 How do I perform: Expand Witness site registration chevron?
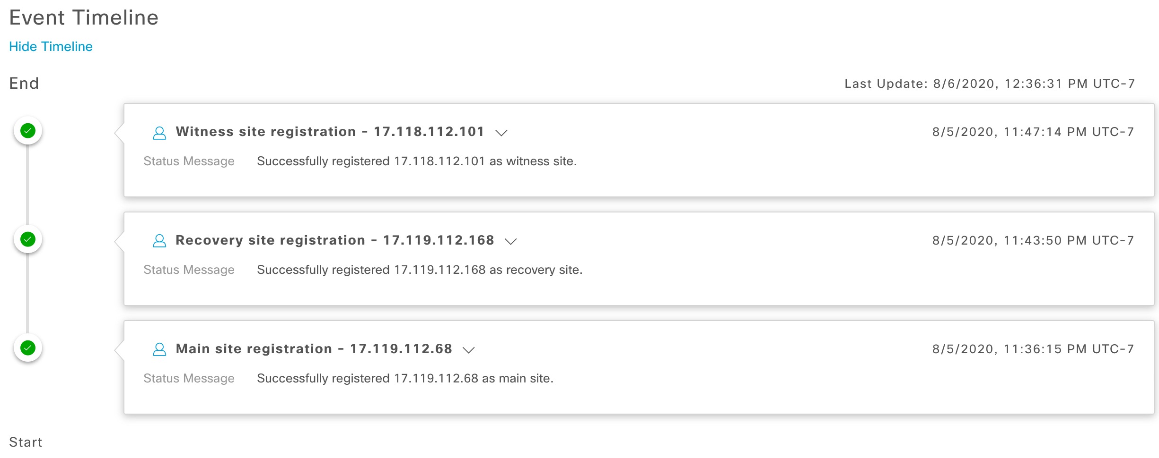501,133
